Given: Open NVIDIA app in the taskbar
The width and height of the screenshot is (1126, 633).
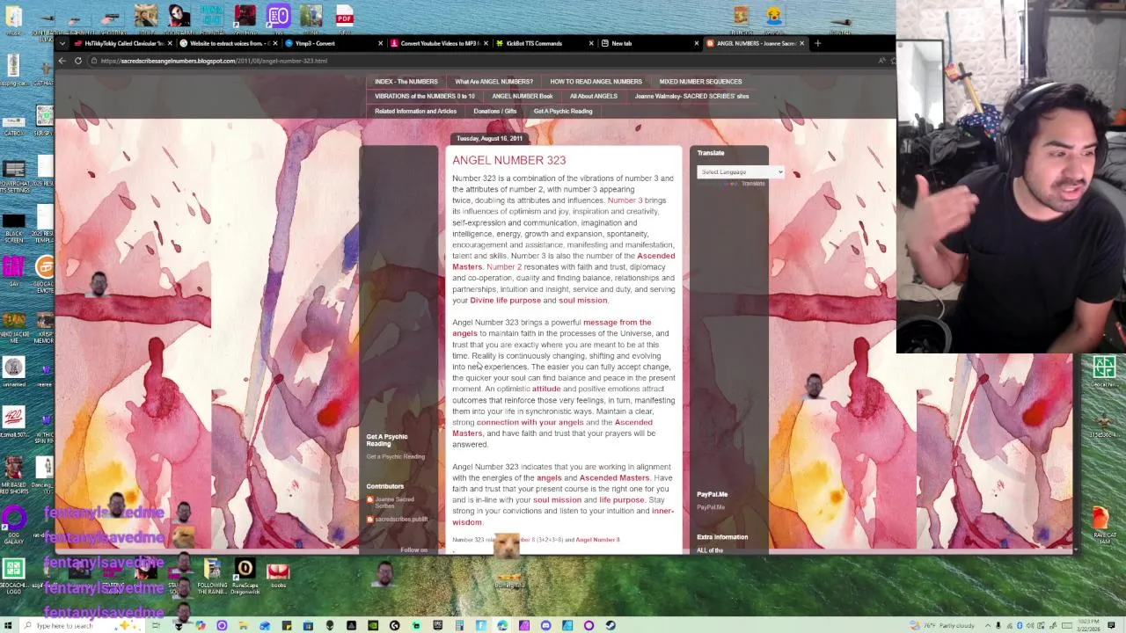Looking at the screenshot, I should (x=373, y=625).
